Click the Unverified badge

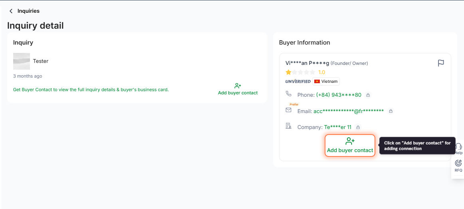[298, 82]
